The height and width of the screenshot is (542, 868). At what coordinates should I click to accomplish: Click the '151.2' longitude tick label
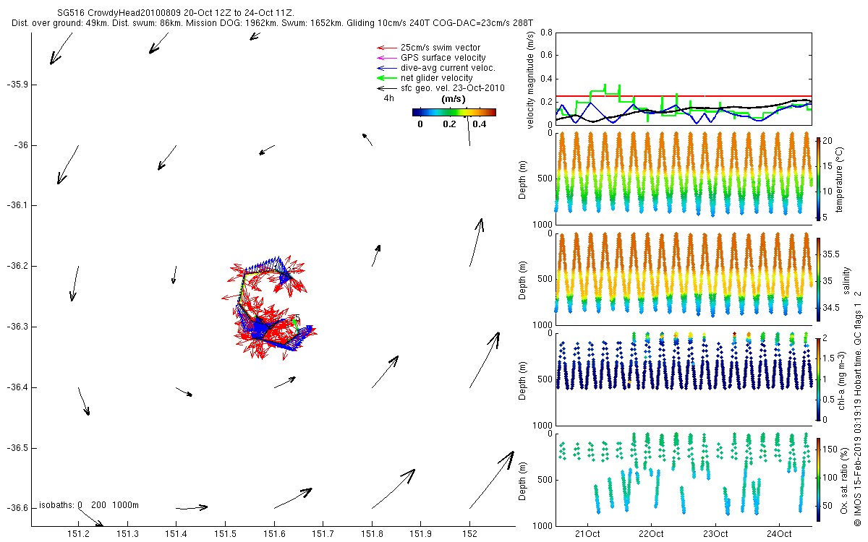[x=78, y=535]
